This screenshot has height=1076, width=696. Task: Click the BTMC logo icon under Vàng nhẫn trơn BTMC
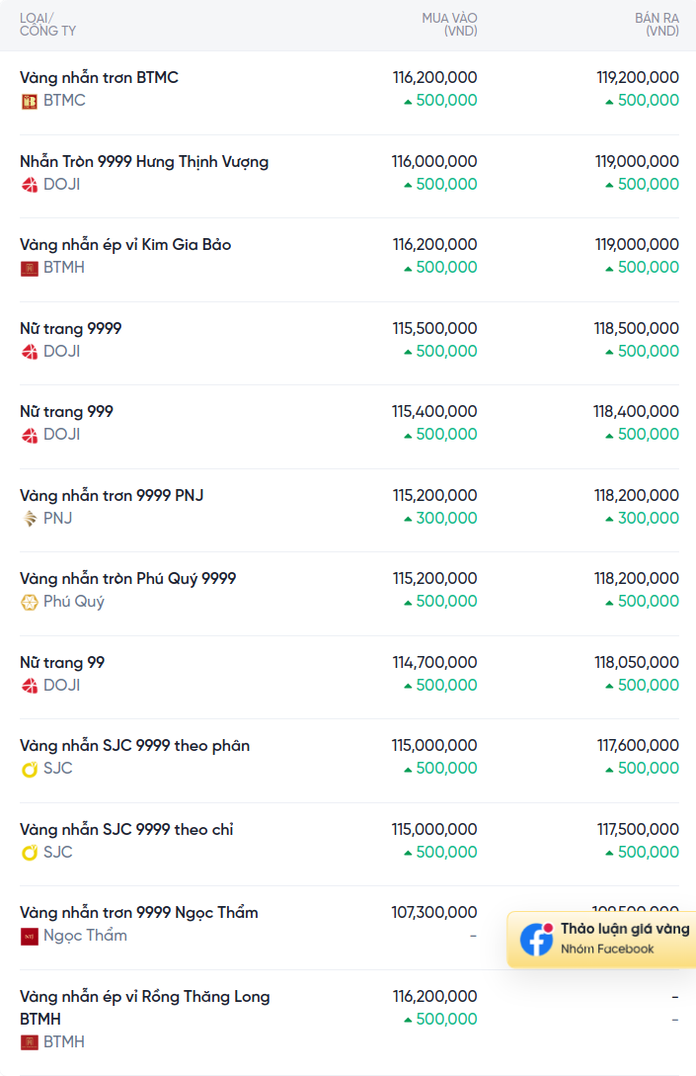pyautogui.click(x=29, y=102)
